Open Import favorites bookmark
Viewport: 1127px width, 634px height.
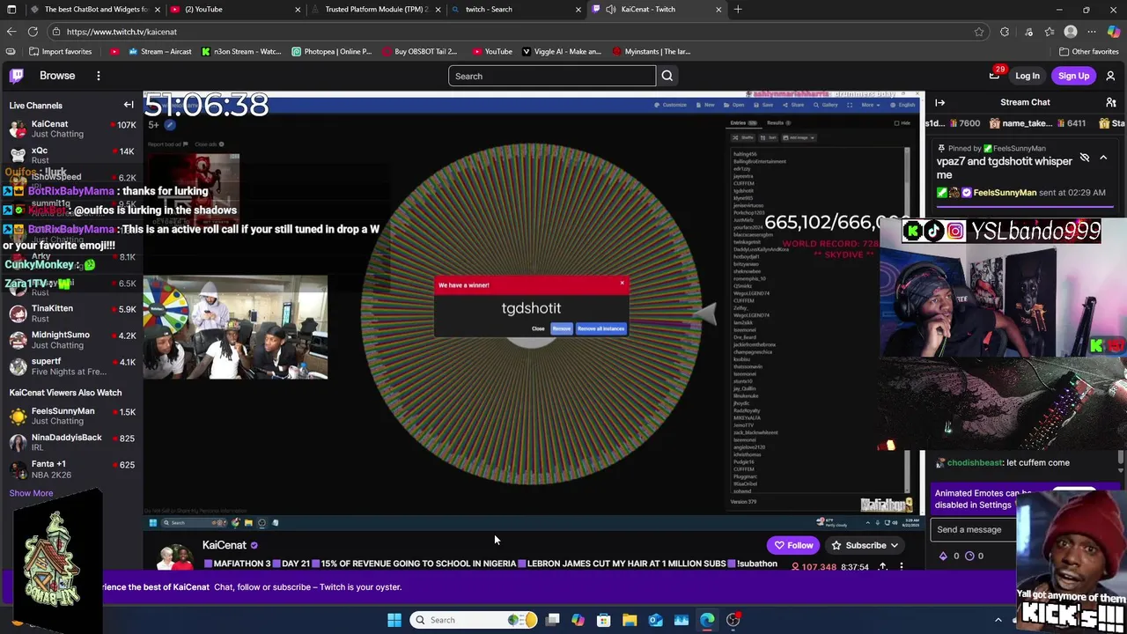pyautogui.click(x=60, y=51)
